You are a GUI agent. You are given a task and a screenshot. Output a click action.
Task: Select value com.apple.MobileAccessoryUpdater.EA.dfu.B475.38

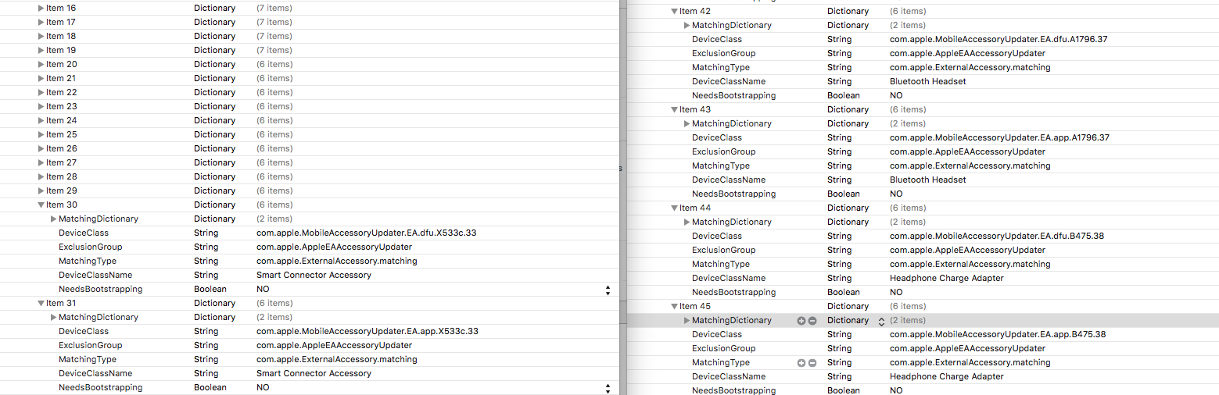[x=997, y=237]
